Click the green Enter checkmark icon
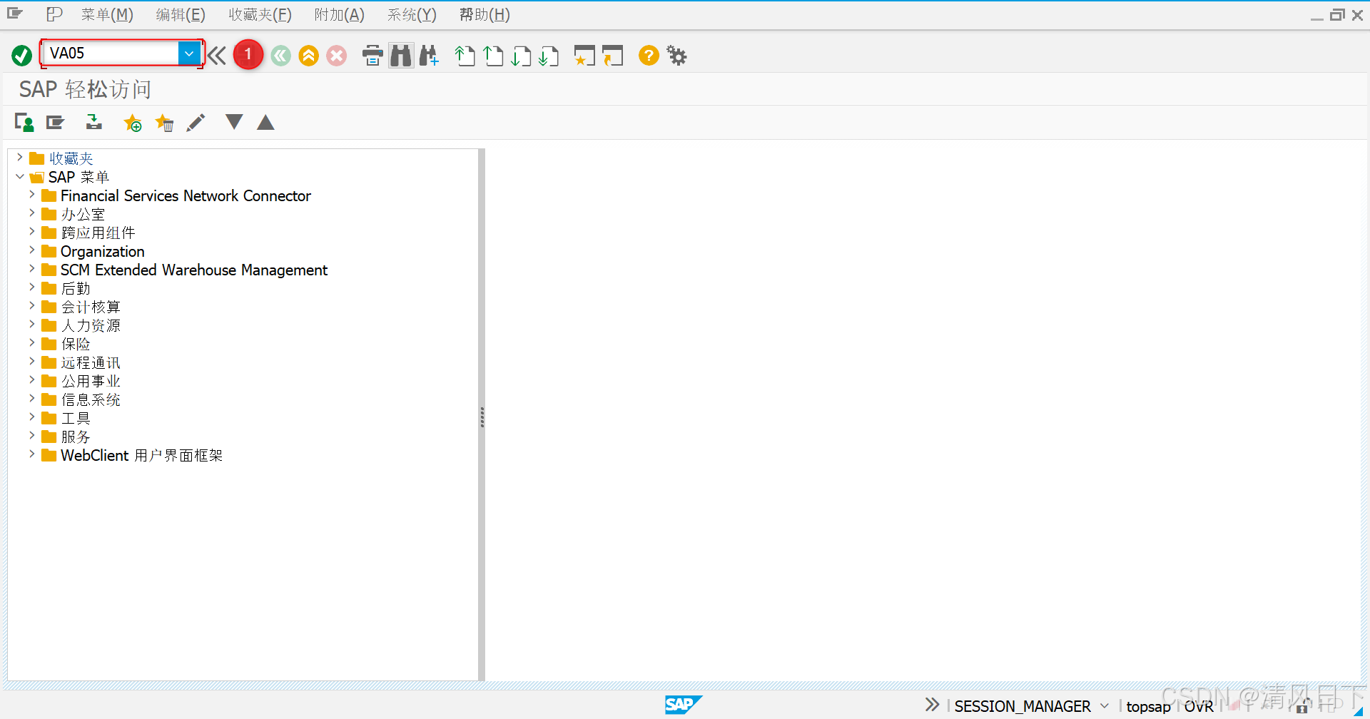The width and height of the screenshot is (1370, 719). click(22, 55)
